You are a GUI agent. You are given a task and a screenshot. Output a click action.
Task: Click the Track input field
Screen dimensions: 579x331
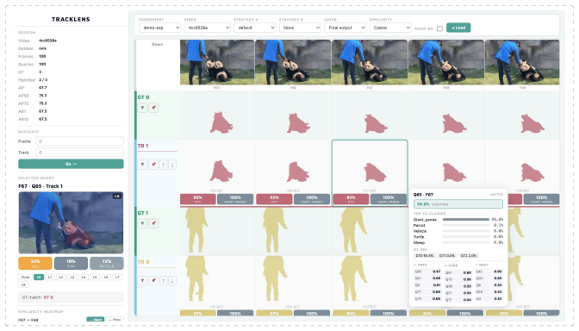[80, 153]
